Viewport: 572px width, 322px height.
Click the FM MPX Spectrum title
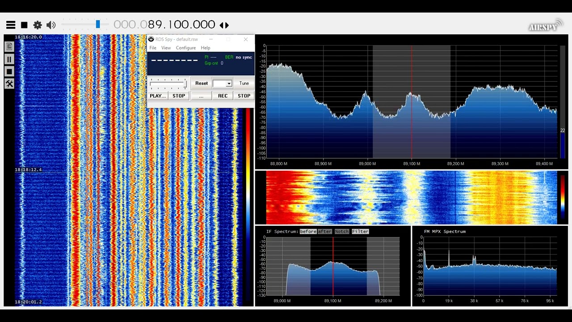(x=445, y=231)
